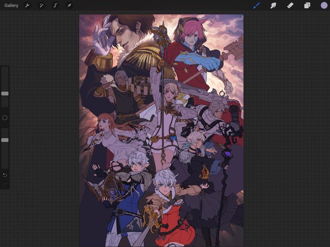Screen dimensions: 330x247
Task: Redo the last undone action
Action: (5, 185)
